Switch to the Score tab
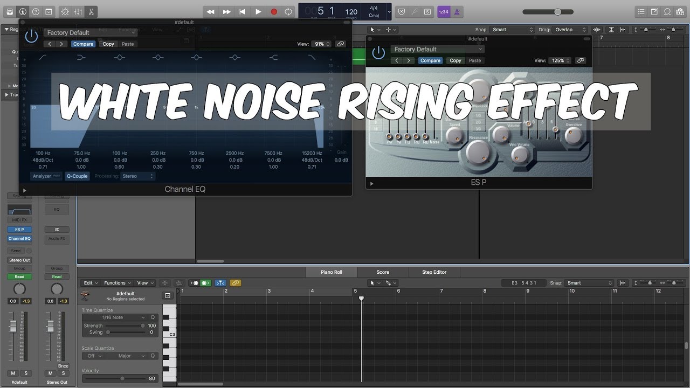The width and height of the screenshot is (690, 388). click(383, 272)
